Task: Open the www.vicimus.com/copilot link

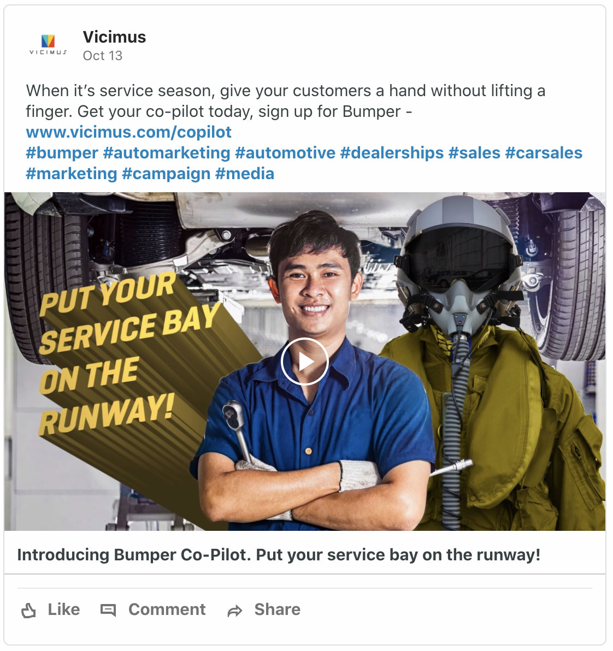Action: (129, 132)
